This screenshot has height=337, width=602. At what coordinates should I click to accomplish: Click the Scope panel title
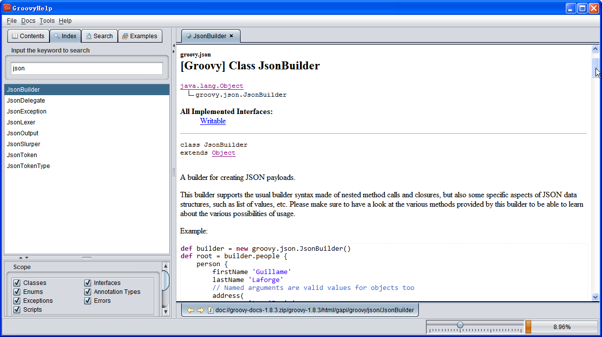click(x=22, y=267)
